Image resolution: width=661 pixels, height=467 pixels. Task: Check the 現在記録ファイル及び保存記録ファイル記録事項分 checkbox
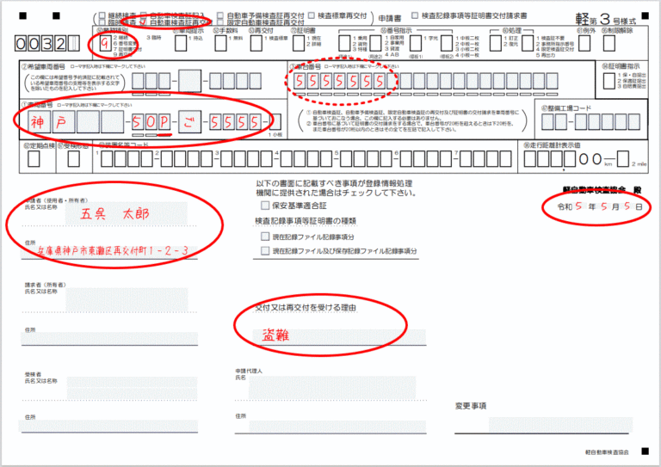pyautogui.click(x=265, y=251)
